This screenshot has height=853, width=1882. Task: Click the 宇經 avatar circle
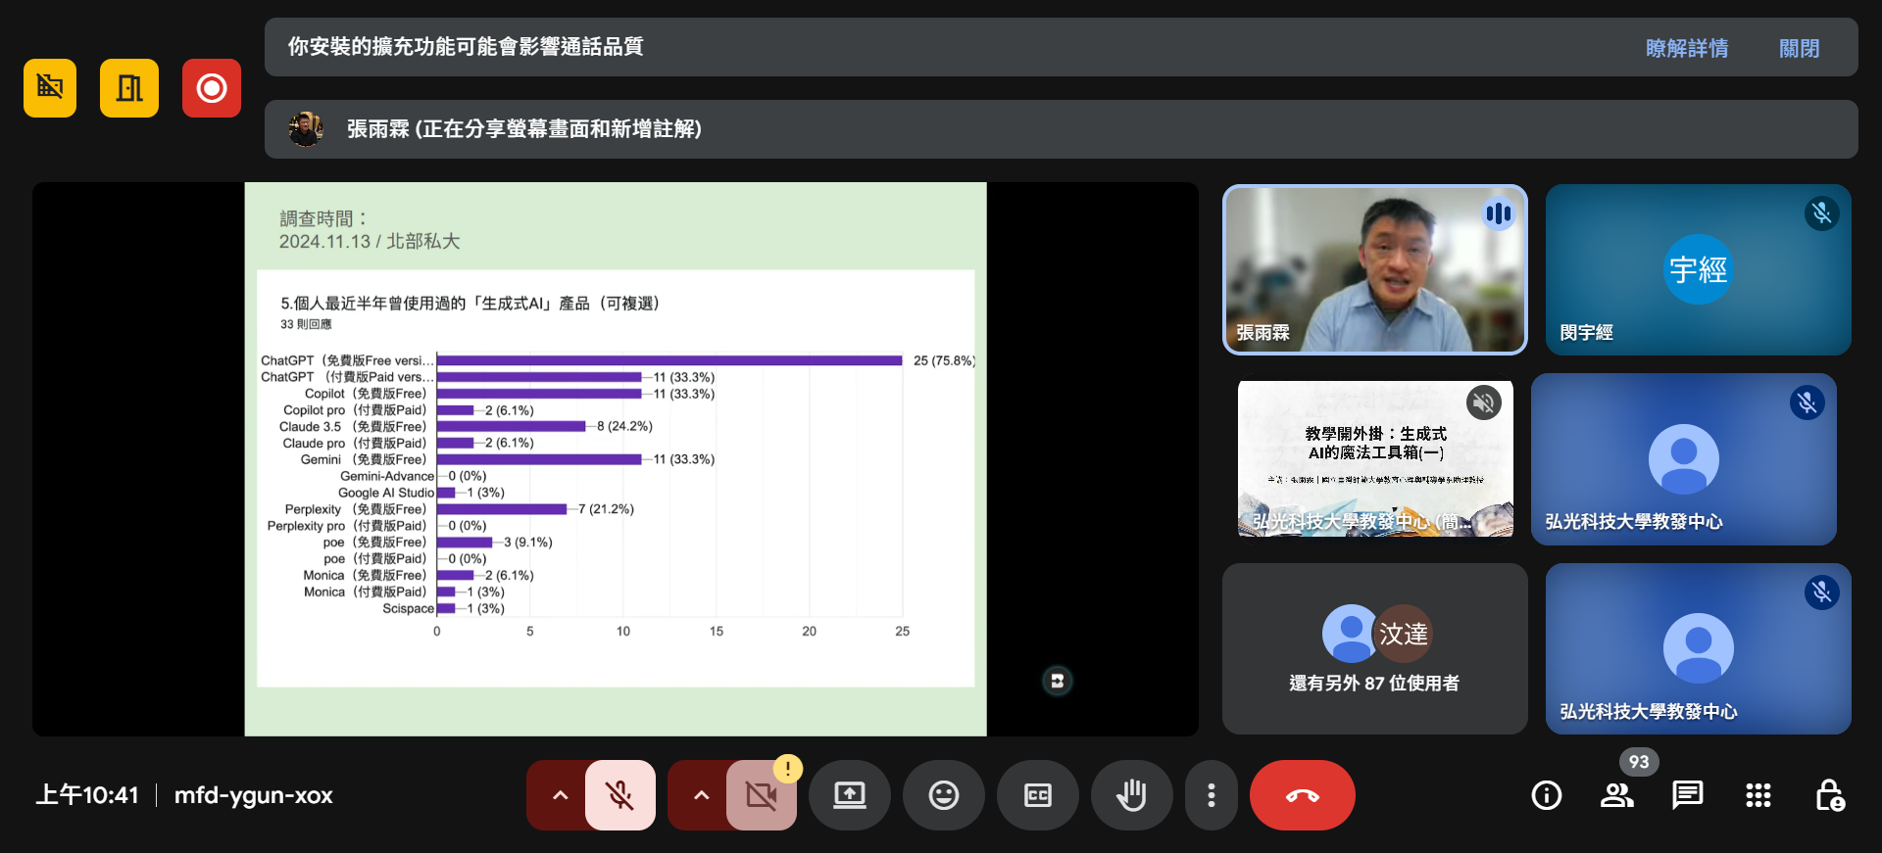pyautogui.click(x=1698, y=269)
